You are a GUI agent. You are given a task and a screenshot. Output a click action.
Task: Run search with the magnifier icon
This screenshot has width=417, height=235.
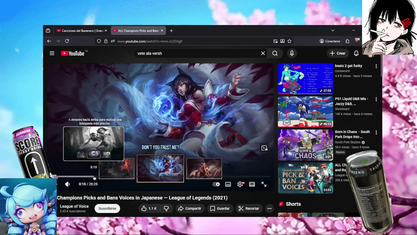[x=275, y=53]
